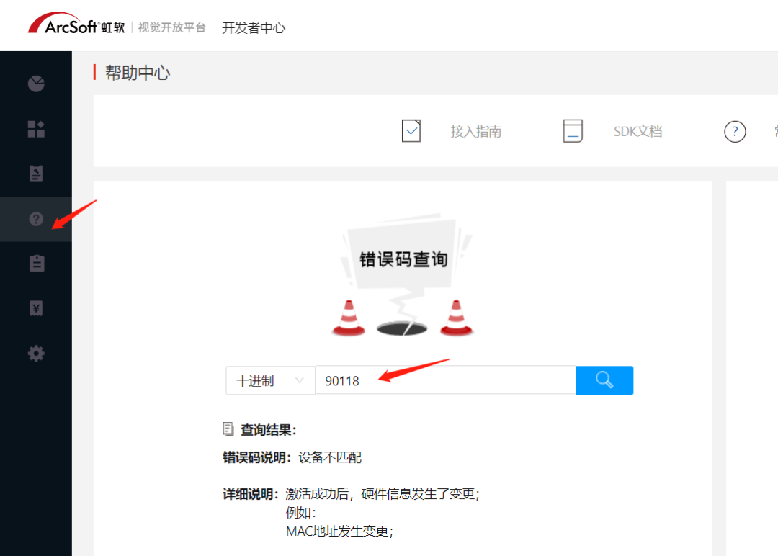This screenshot has width=778, height=556.
Task: Click the 查询结果 document icon
Action: pos(228,429)
